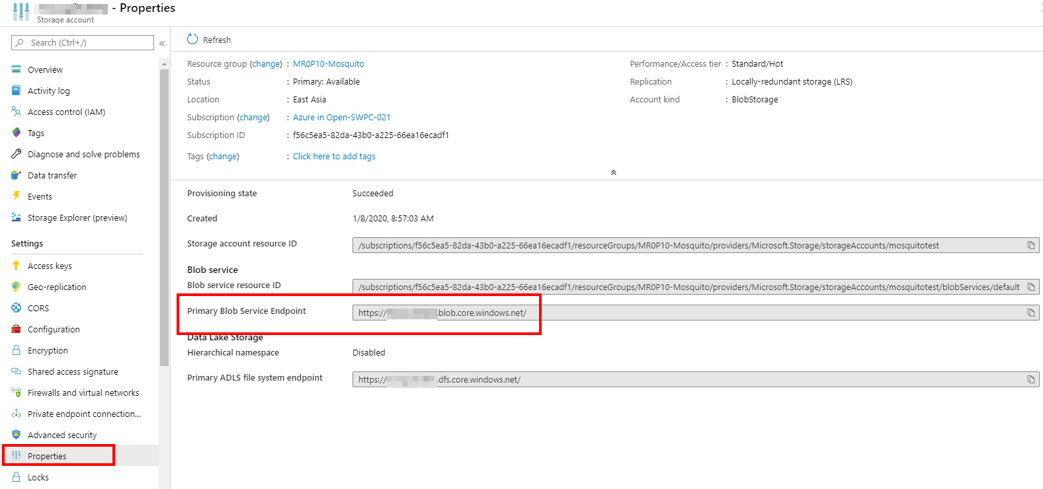The image size is (1043, 489).
Task: Select Properties in Settings menu
Action: pyautogui.click(x=47, y=456)
